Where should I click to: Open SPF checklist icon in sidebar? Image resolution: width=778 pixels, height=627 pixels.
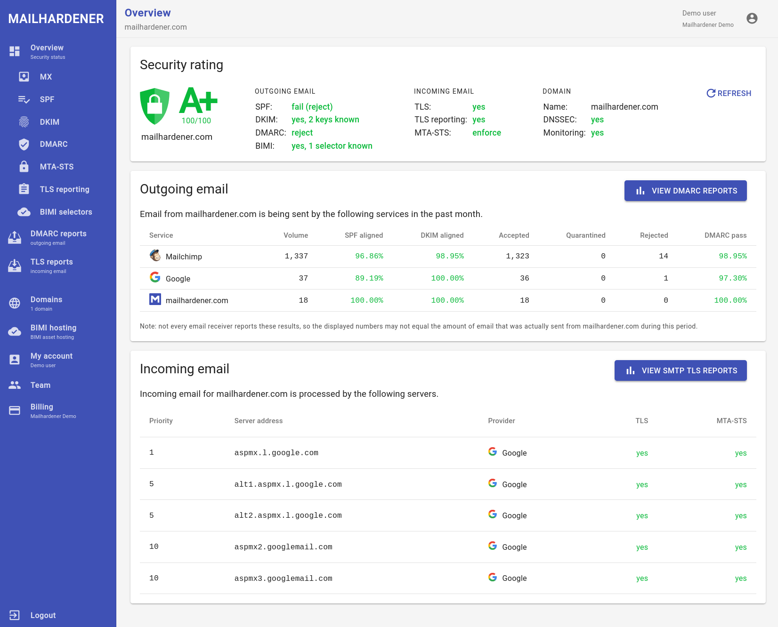tap(24, 99)
